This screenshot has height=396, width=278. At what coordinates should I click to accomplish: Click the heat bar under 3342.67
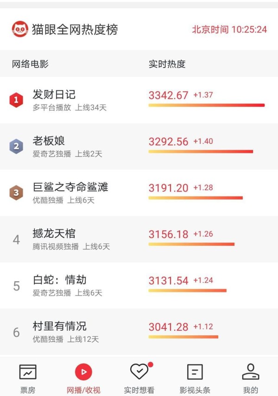pyautogui.click(x=206, y=105)
